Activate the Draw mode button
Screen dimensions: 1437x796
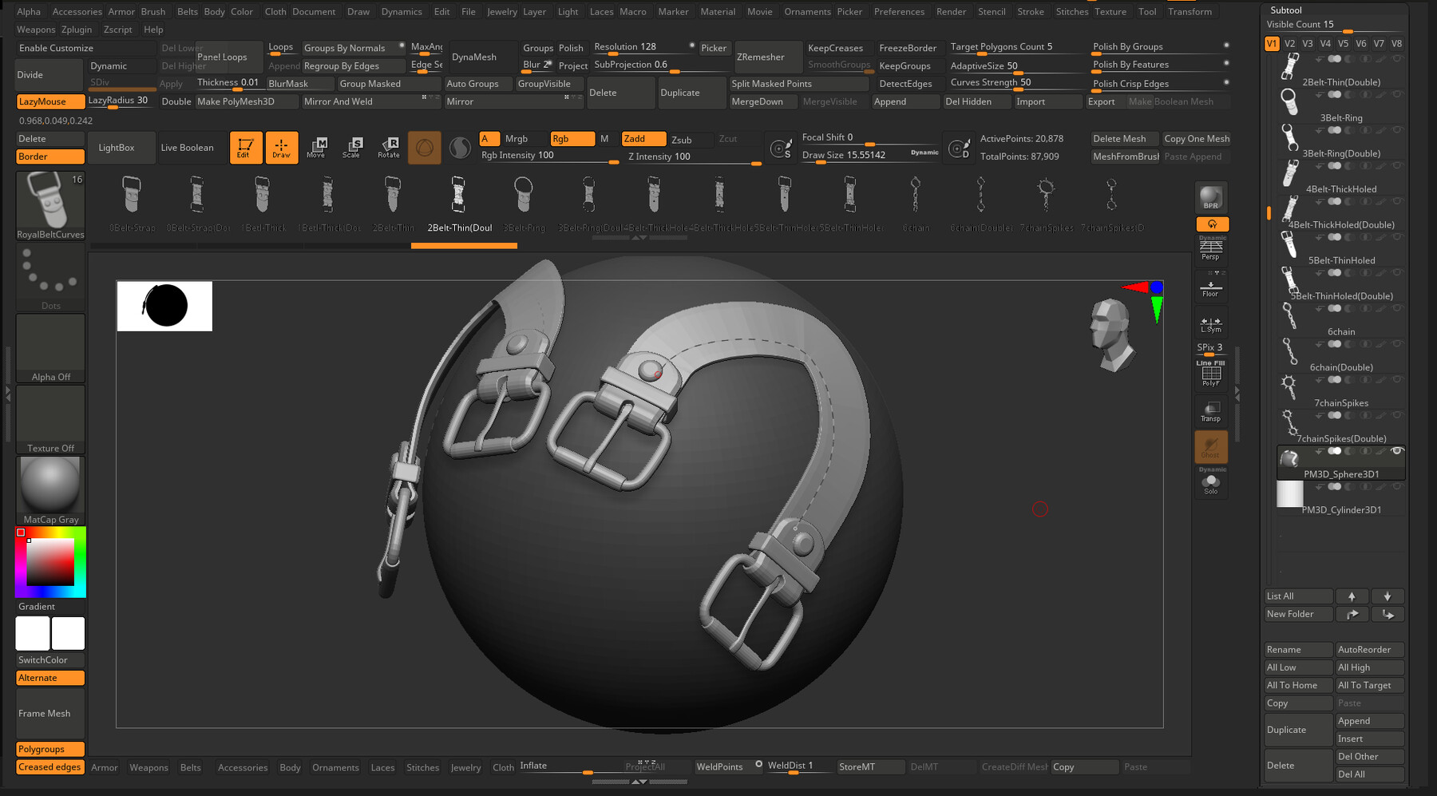click(282, 148)
